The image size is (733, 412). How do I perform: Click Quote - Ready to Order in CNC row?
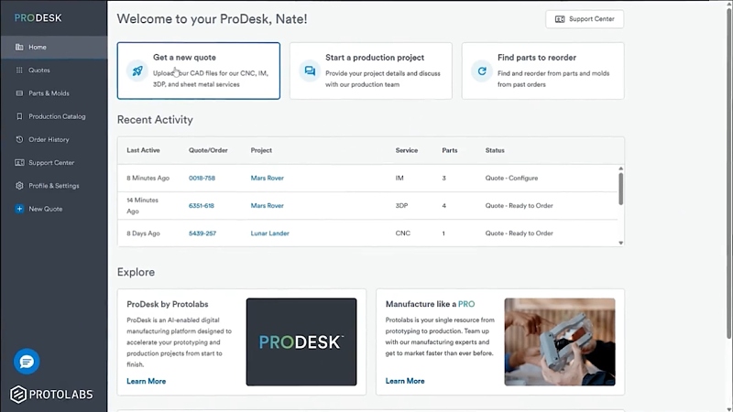pos(519,233)
